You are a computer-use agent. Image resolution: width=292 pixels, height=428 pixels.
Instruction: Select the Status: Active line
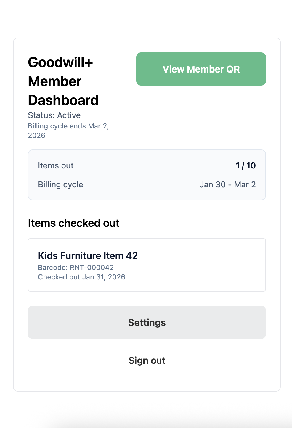coord(54,115)
